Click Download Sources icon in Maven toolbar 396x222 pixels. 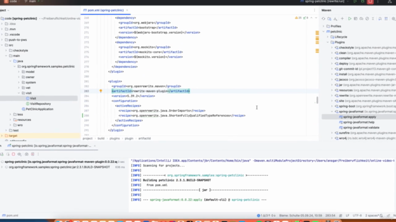tap(335, 19)
